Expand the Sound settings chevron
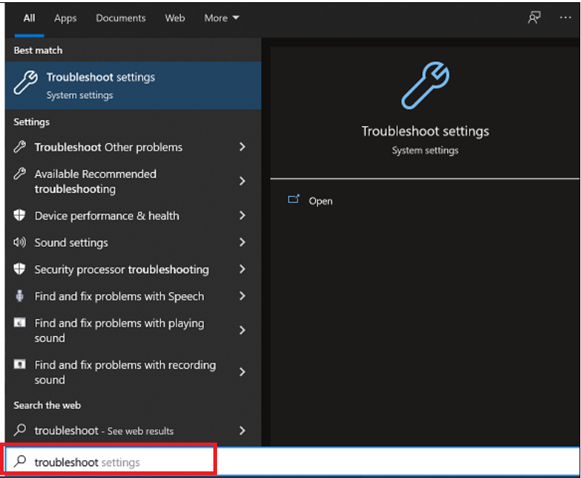 pyautogui.click(x=242, y=242)
